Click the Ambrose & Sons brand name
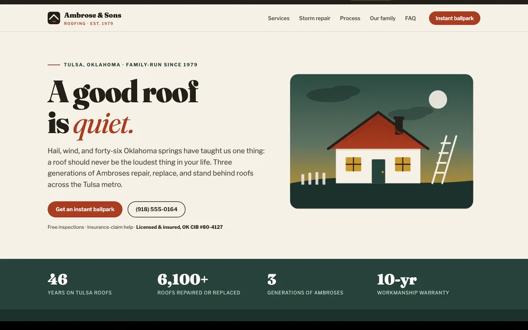528x330 pixels. pyautogui.click(x=92, y=15)
